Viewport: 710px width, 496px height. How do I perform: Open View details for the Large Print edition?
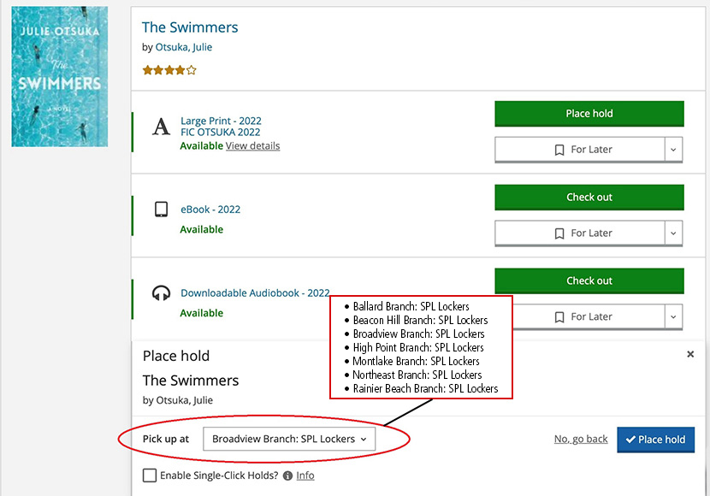point(252,145)
